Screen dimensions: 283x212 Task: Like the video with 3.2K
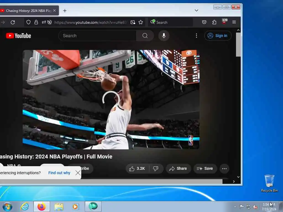[x=137, y=169]
